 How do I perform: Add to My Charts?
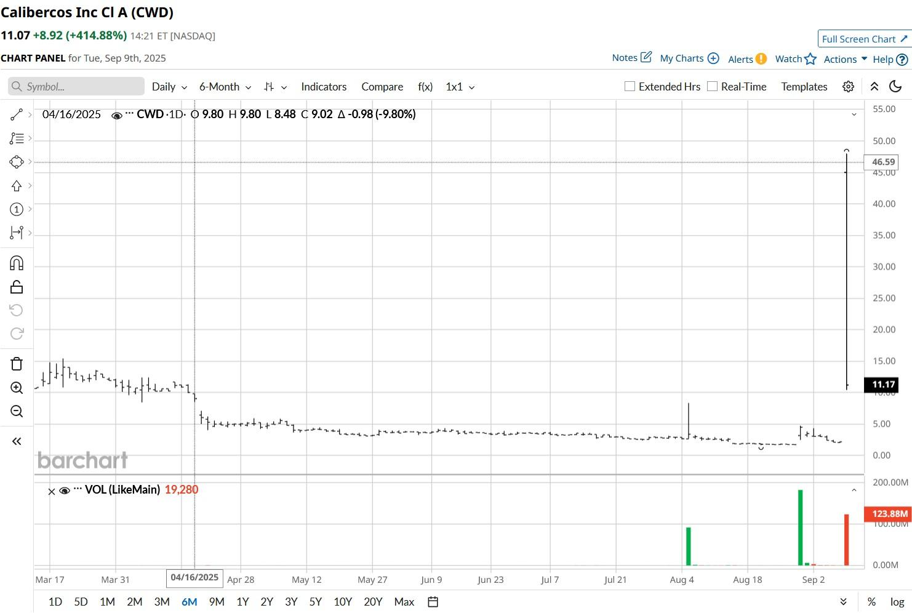tap(689, 58)
